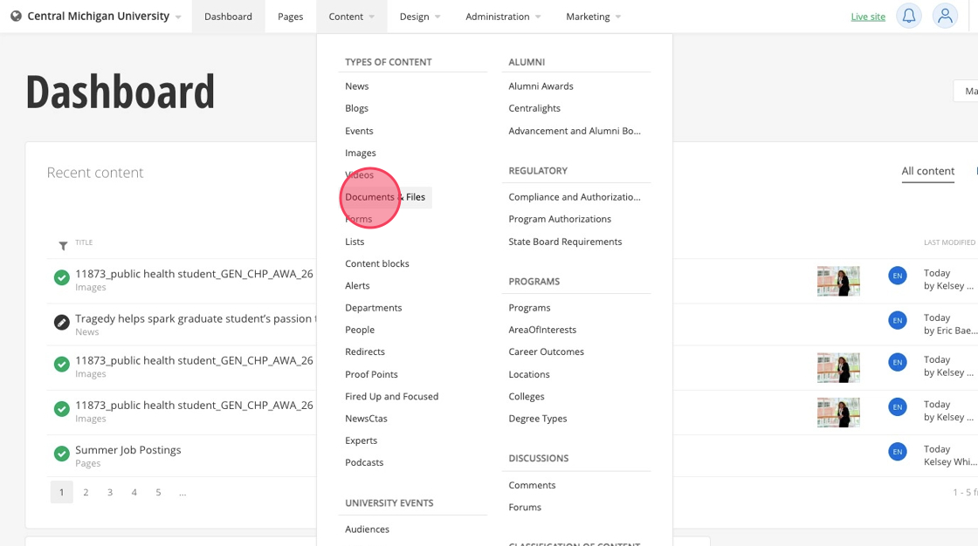Open the Marketing menu dropdown
The image size is (978, 546).
(x=593, y=17)
